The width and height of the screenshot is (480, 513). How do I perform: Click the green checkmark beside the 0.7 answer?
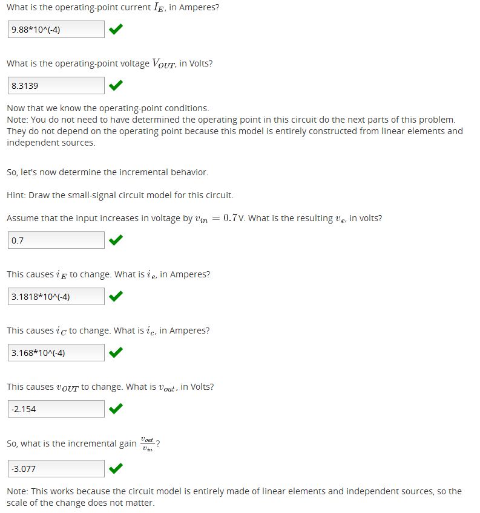click(116, 240)
